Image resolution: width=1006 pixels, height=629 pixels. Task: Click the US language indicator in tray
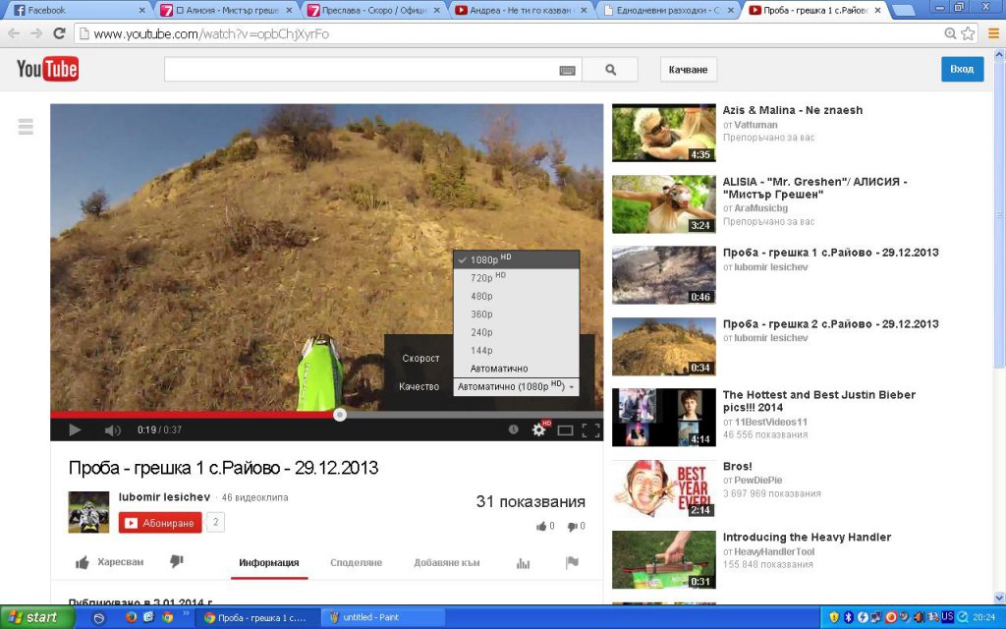pyautogui.click(x=947, y=617)
